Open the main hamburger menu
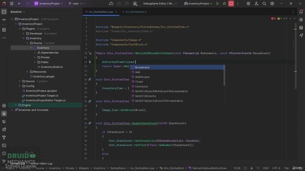The height and width of the screenshot is (171, 305). [11, 3]
